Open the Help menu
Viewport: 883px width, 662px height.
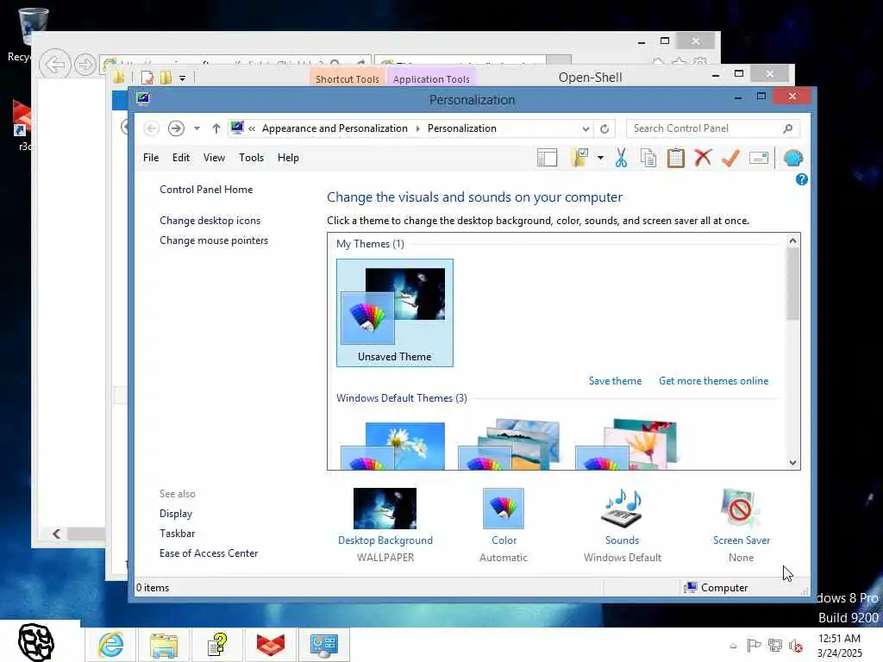(288, 158)
